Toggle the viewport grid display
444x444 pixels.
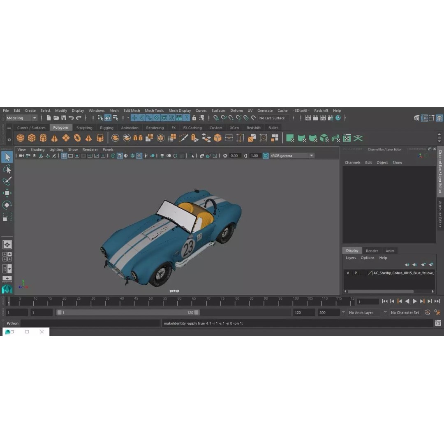64,156
